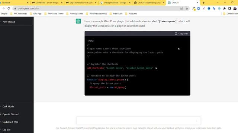Open the Hosting Access bookmark folder

[75, 14]
